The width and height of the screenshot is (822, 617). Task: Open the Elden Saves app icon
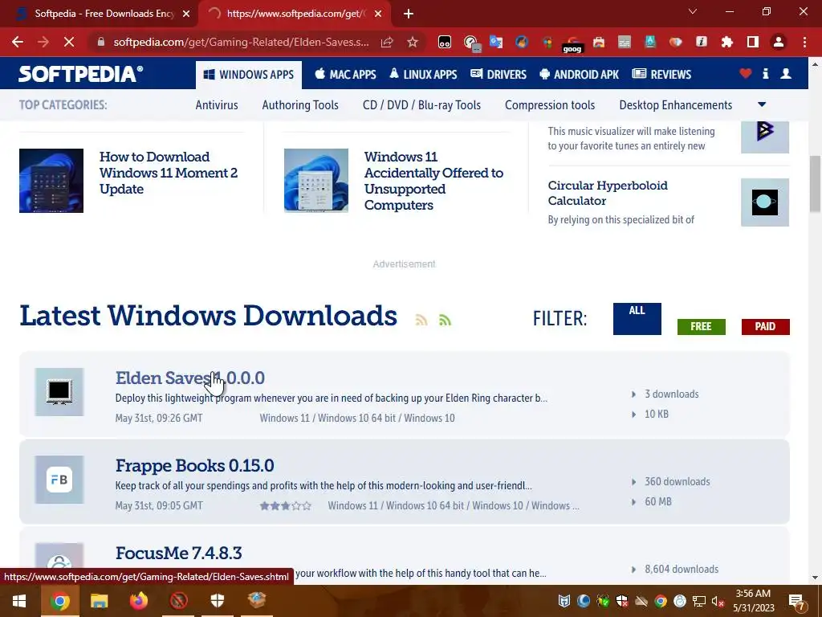coord(59,392)
